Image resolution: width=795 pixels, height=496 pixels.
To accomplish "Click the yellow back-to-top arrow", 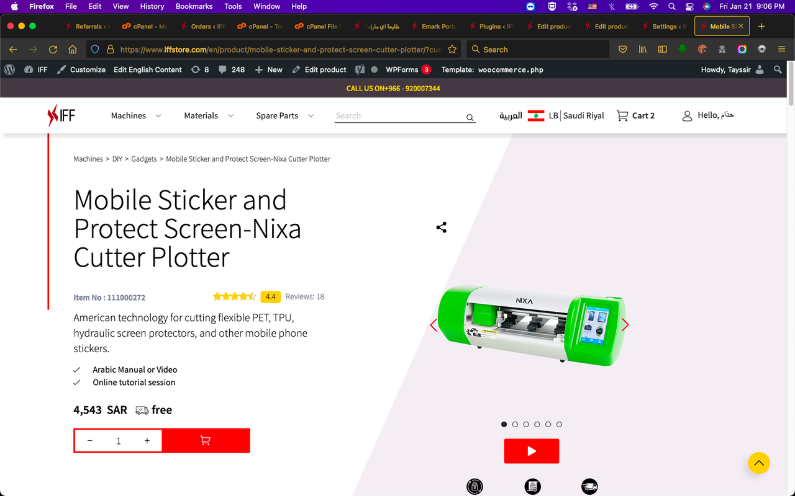I will click(758, 463).
